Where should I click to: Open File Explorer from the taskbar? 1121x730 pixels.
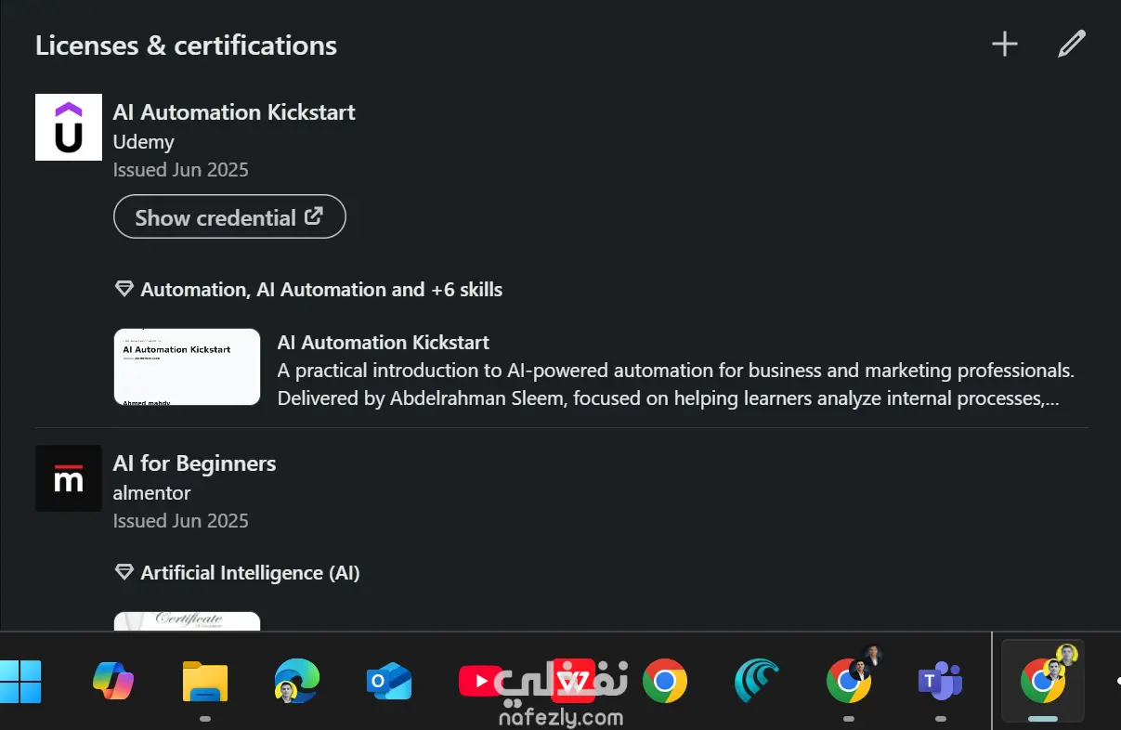point(205,683)
